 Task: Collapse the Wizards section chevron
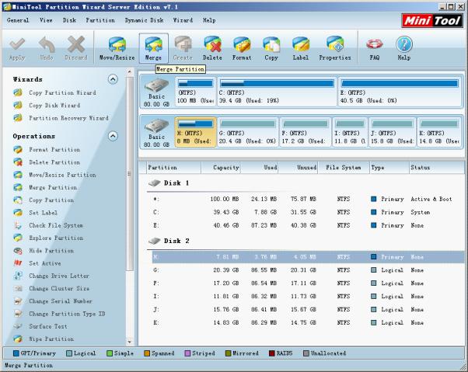[113, 79]
